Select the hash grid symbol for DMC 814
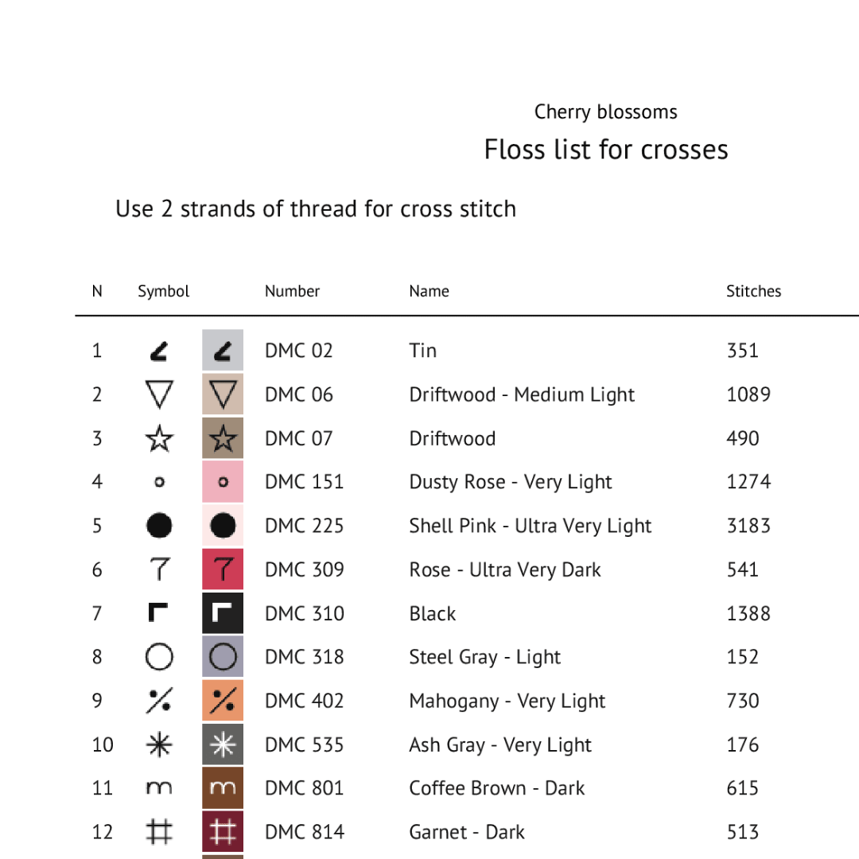Image resolution: width=859 pixels, height=859 pixels. click(x=159, y=832)
